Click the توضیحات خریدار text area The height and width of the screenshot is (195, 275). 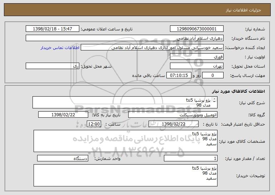pos(125,175)
